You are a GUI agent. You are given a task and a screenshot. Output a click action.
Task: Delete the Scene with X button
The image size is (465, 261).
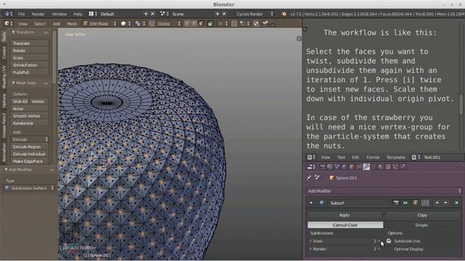[225, 14]
